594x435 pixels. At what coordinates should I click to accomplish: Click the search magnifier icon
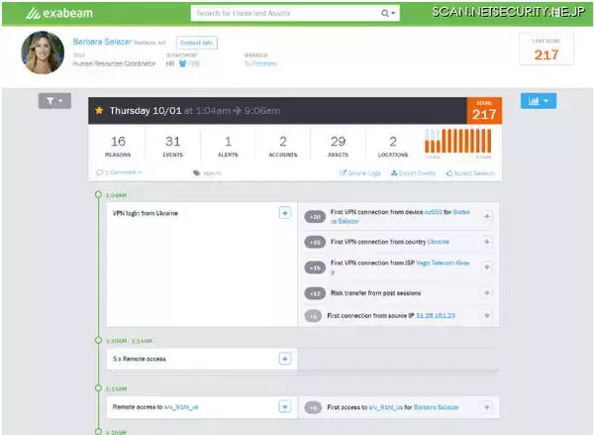click(385, 14)
